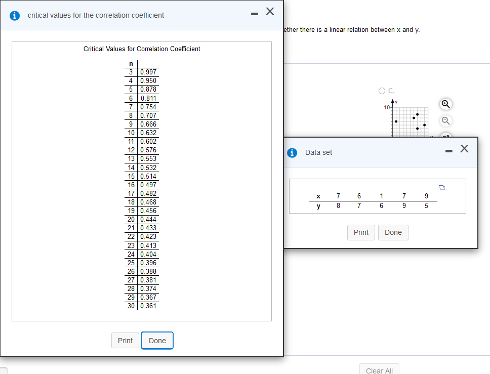Click Print in the critical values dialog

pyautogui.click(x=125, y=340)
